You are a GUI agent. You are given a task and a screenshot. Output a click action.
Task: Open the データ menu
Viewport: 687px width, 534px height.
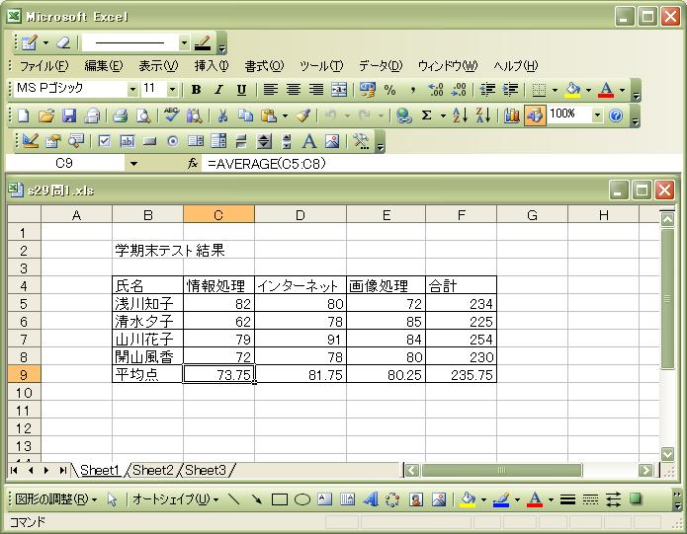381,66
